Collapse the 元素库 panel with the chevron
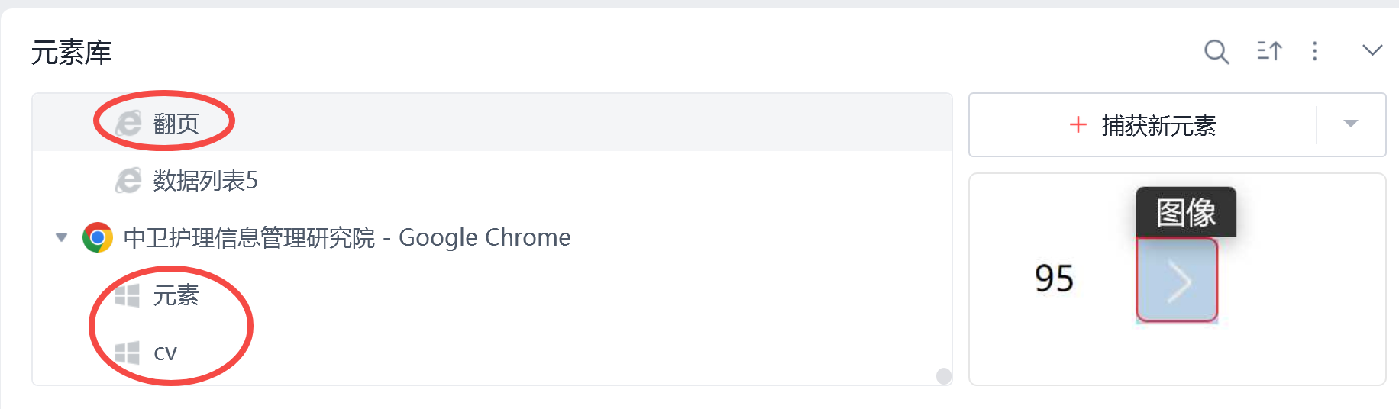The width and height of the screenshot is (1399, 409). tap(1372, 51)
